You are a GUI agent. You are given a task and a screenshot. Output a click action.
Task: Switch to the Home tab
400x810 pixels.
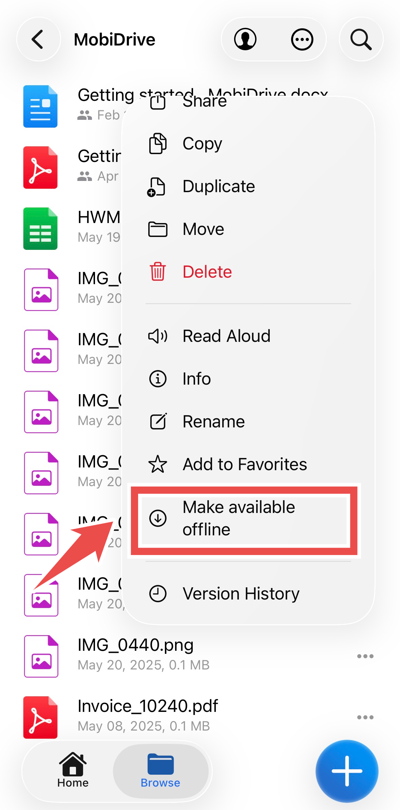[x=73, y=771]
